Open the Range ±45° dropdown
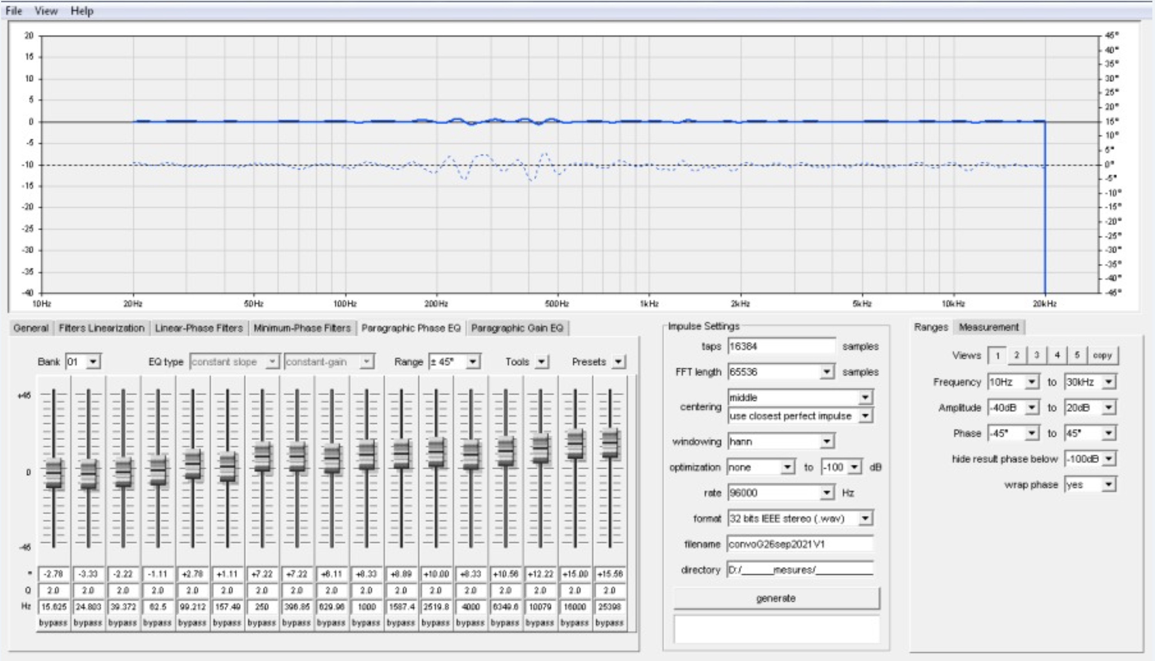The image size is (1155, 661). pyautogui.click(x=473, y=362)
